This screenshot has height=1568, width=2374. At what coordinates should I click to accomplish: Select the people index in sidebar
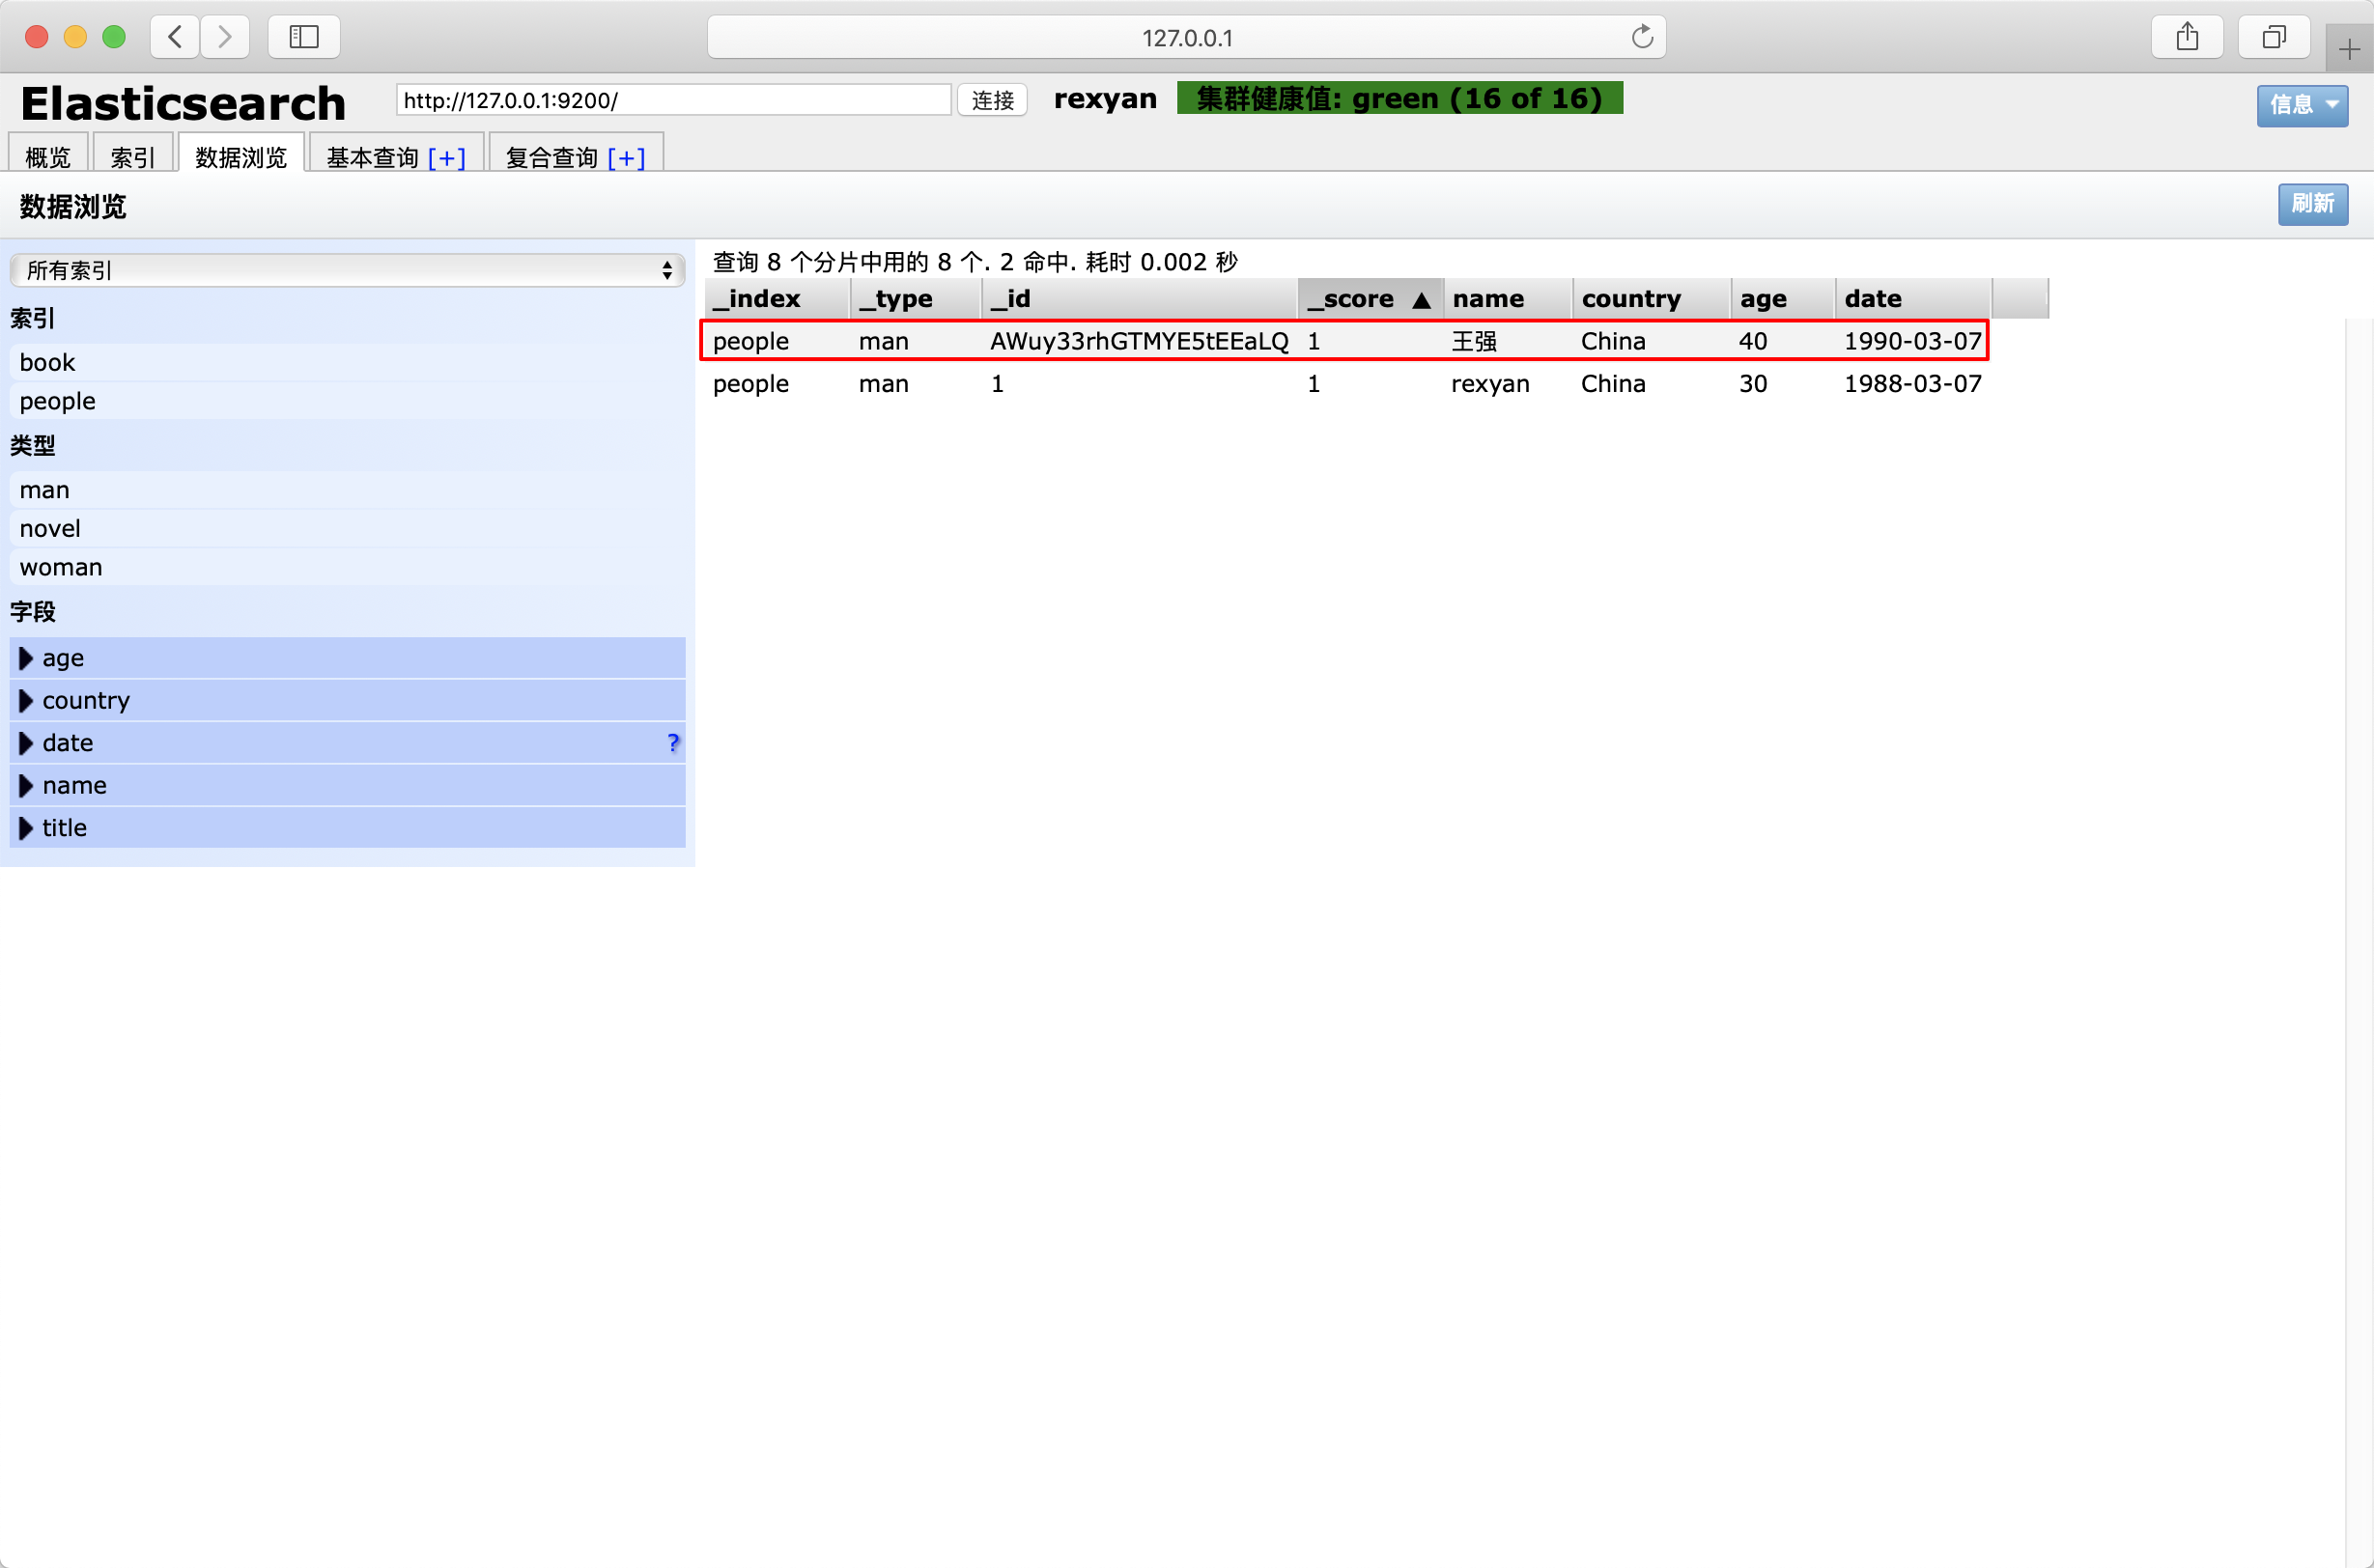(x=58, y=401)
